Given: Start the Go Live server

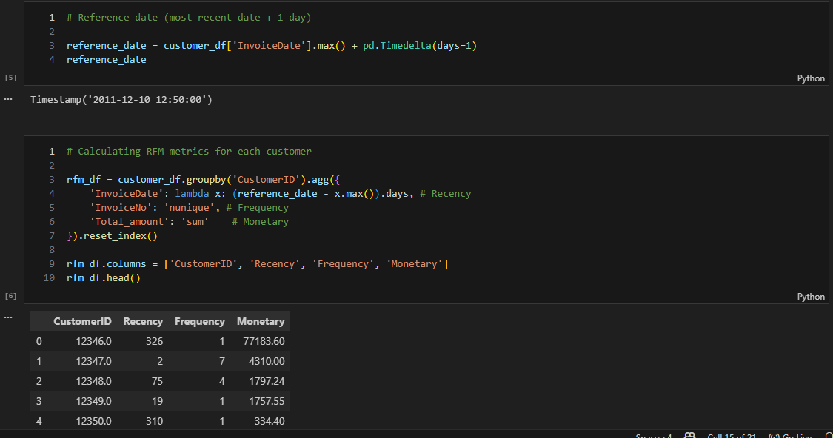Looking at the screenshot, I should [792, 435].
